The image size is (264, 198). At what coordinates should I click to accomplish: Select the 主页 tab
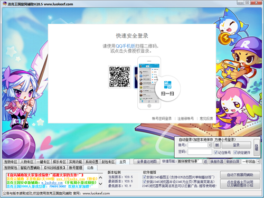tap(122, 162)
